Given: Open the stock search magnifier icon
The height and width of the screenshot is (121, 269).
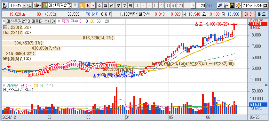Looking at the screenshot, I should (x=29, y=5).
